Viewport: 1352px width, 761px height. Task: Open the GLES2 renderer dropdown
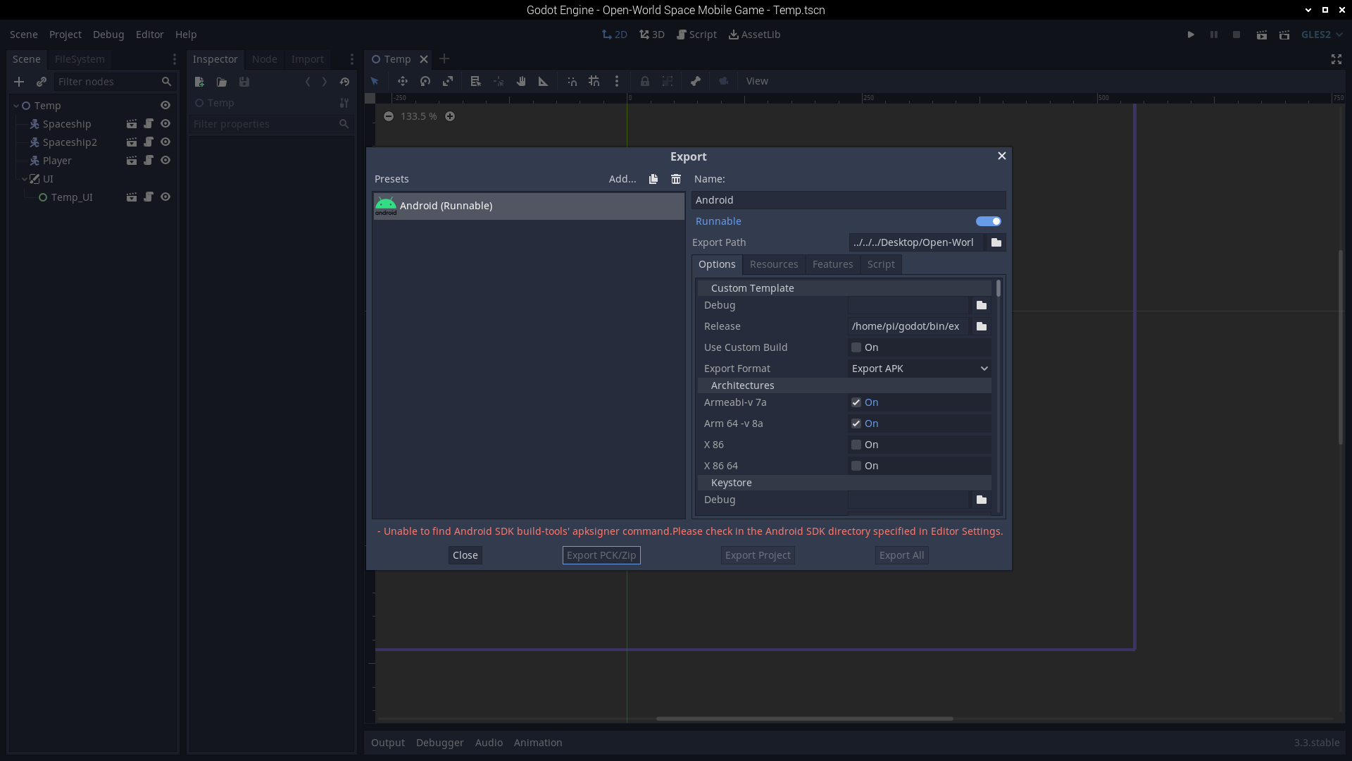click(x=1322, y=34)
